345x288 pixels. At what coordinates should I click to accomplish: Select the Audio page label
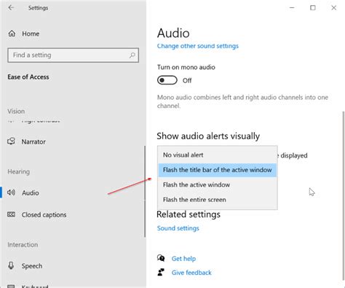(x=31, y=192)
